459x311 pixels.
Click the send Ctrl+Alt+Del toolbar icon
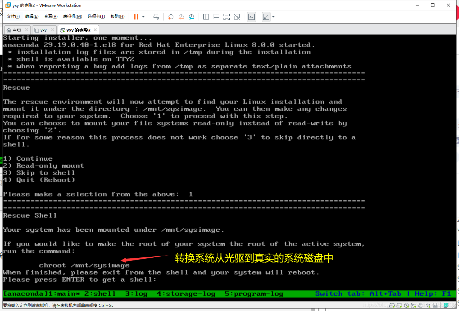tap(156, 17)
